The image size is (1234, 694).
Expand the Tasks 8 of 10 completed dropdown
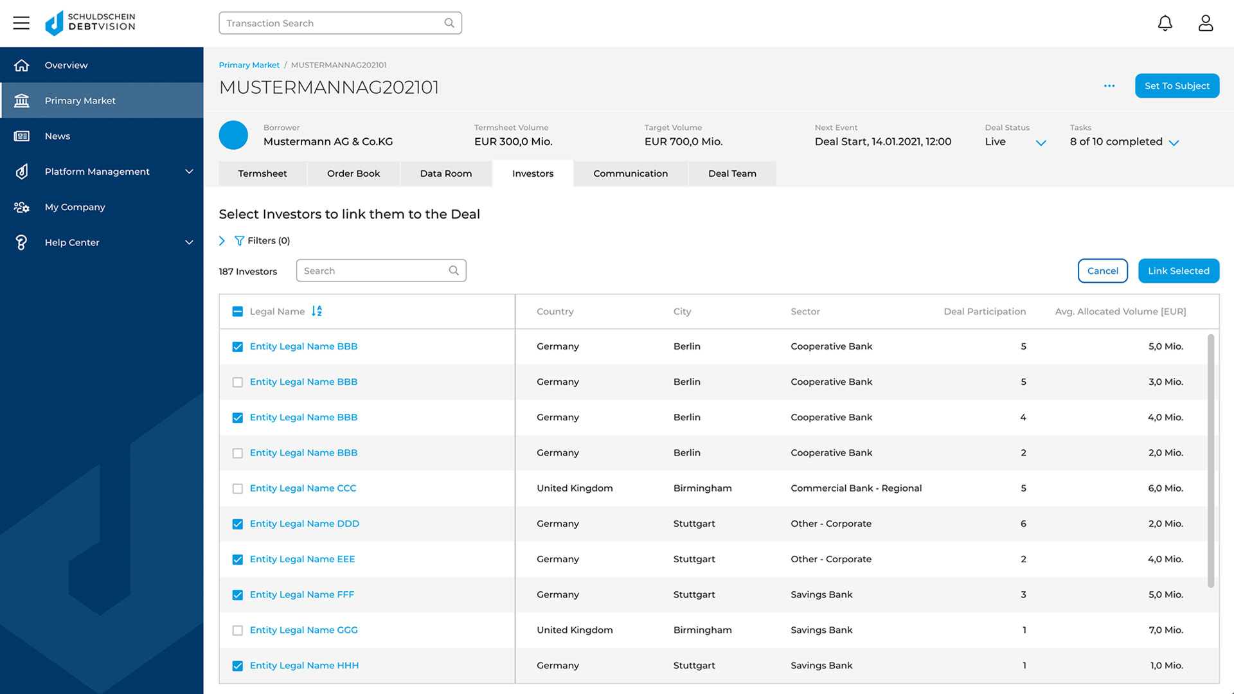(x=1174, y=143)
